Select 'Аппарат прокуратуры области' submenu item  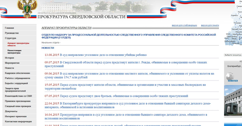tap(18, 44)
